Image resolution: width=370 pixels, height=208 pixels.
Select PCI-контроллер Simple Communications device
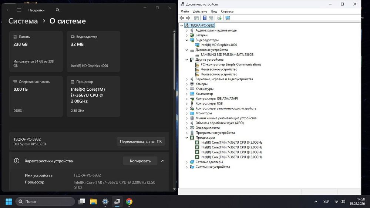click(x=231, y=64)
